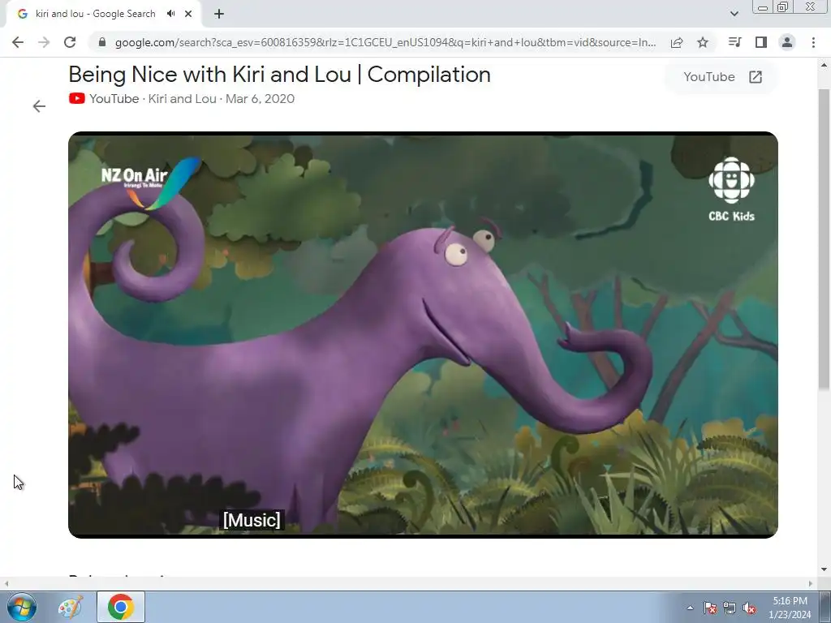Screen dimensions: 831x623
Task: Close the kiri and lou tab
Action: 188,14
